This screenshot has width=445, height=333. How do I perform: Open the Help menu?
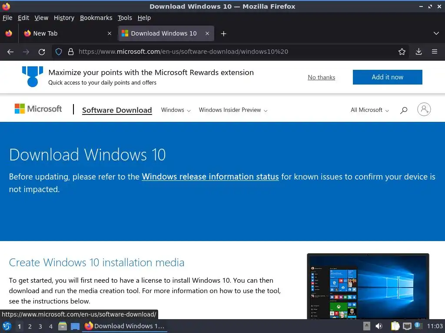(x=144, y=18)
